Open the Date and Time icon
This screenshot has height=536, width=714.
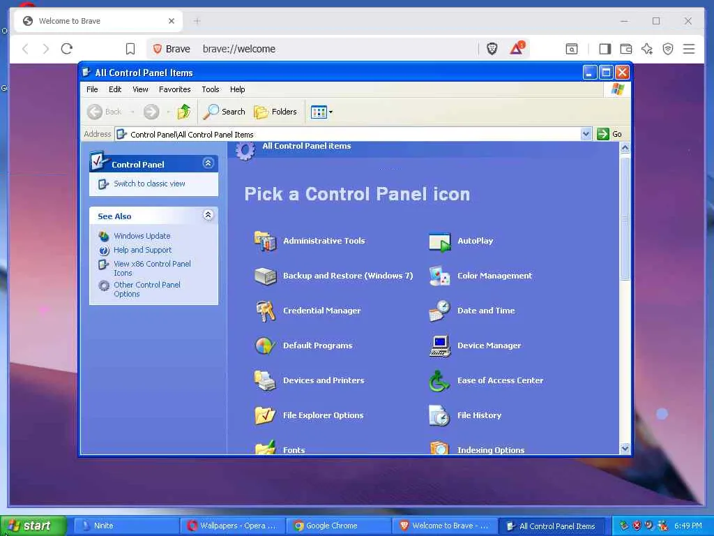point(439,311)
